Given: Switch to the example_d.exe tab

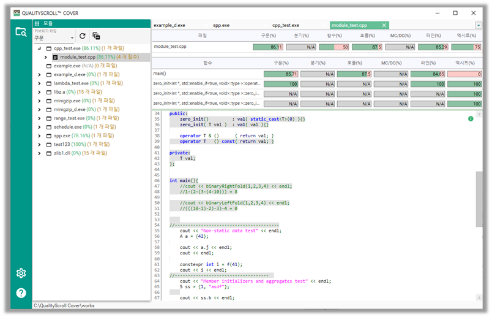Looking at the screenshot, I should 170,25.
